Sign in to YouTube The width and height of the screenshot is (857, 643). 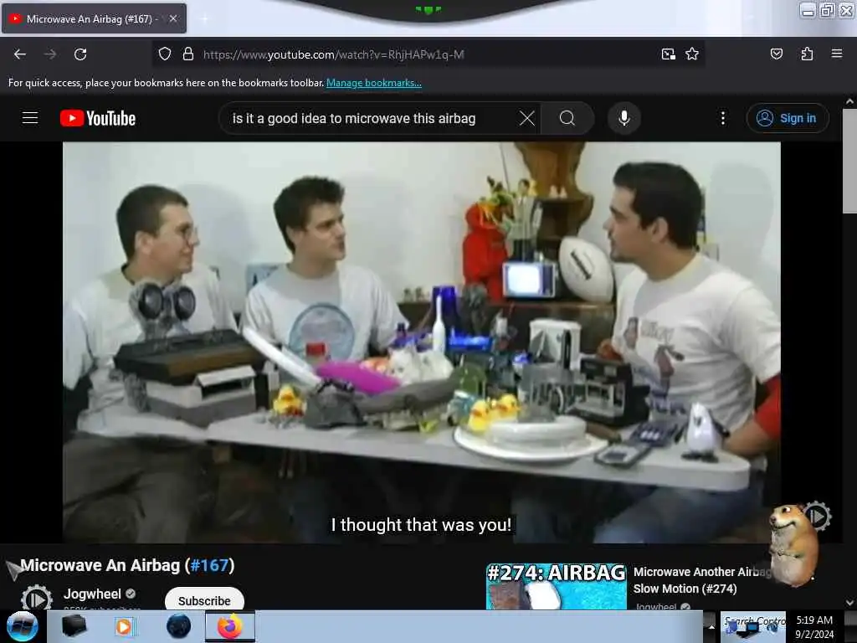click(788, 118)
